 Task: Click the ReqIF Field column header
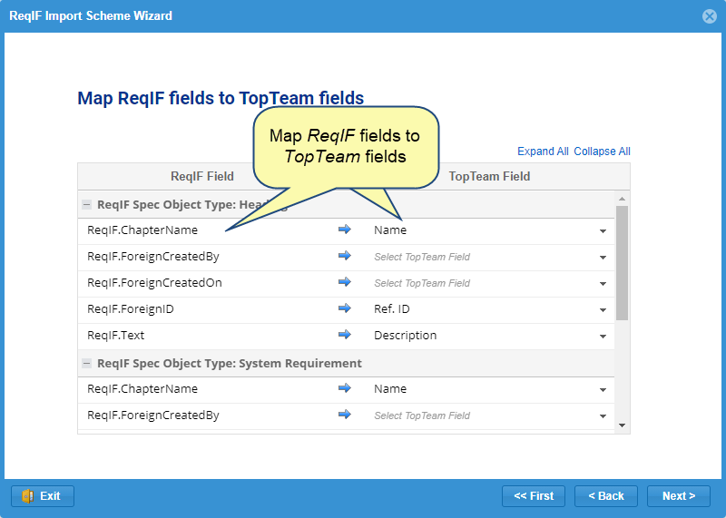point(202,176)
